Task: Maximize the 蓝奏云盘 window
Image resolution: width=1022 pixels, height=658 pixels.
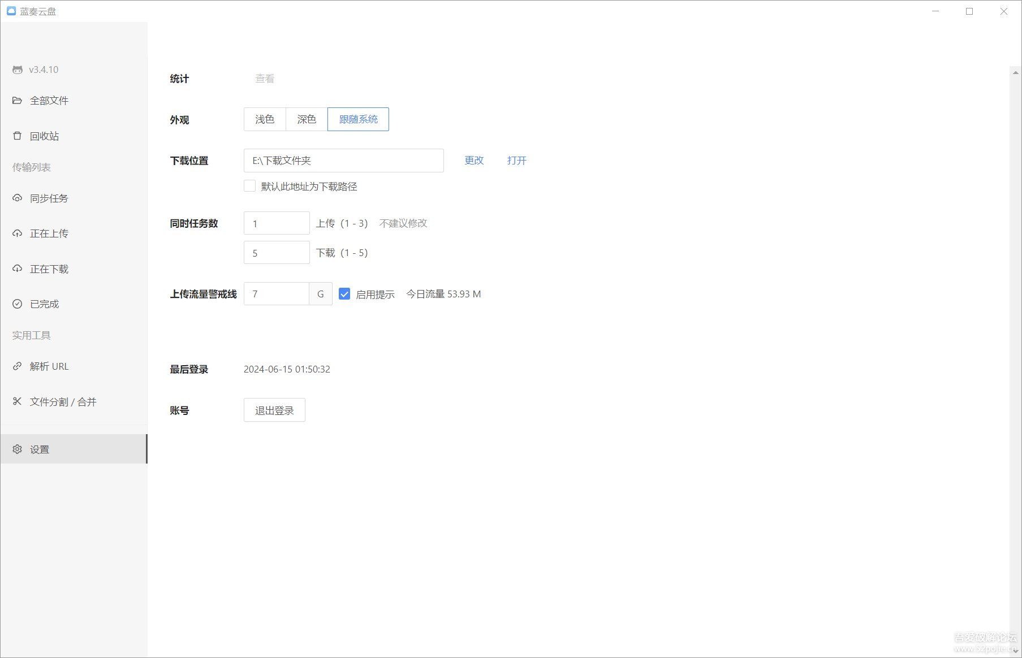Action: click(969, 11)
